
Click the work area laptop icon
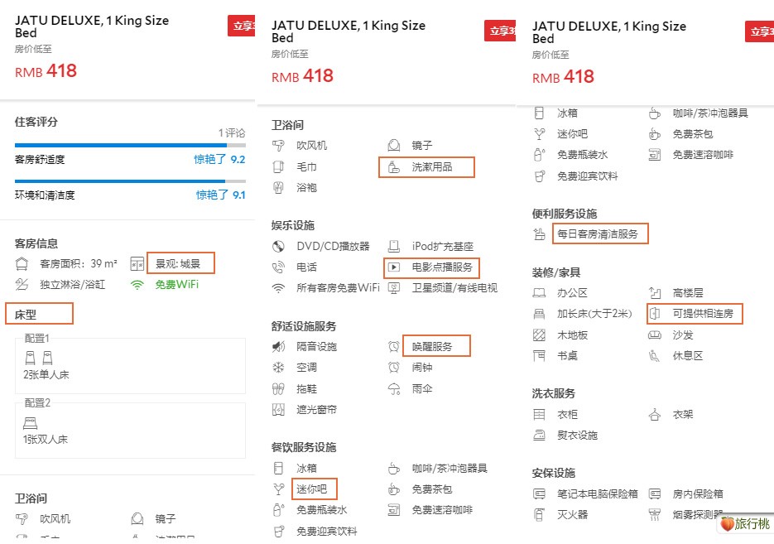[539, 293]
